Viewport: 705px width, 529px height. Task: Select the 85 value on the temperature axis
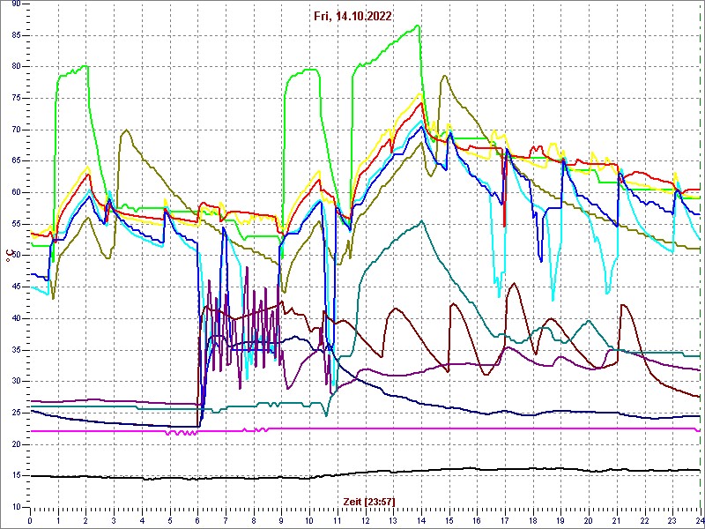coord(16,35)
